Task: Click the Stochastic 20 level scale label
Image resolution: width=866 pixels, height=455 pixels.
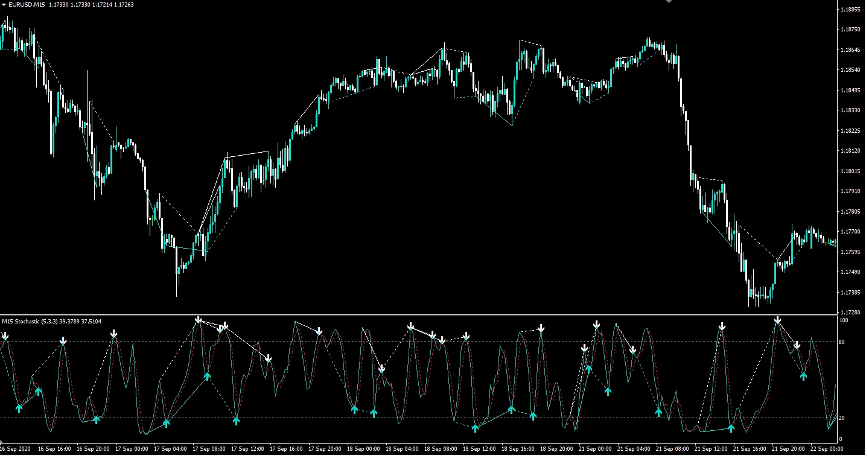Action: click(x=841, y=418)
